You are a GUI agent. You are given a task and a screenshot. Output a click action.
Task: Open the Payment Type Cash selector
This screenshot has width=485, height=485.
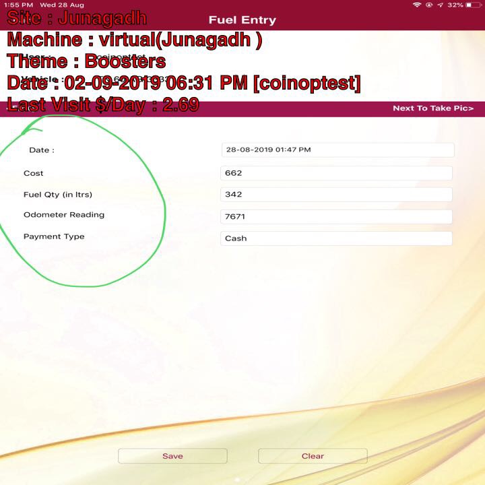pyautogui.click(x=336, y=238)
